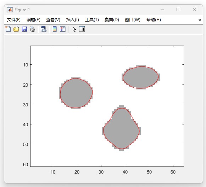This screenshot has width=206, height=187.
Task: Click the Link Plot toolbar icon
Action: 44,29
